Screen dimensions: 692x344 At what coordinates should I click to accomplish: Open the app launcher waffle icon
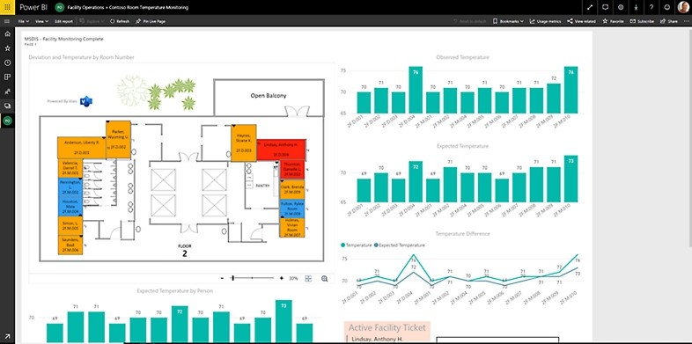(7, 8)
